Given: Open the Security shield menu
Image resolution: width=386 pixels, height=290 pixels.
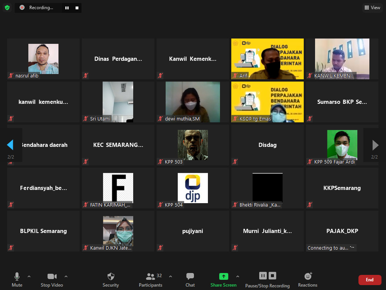Looking at the screenshot, I should (111, 279).
